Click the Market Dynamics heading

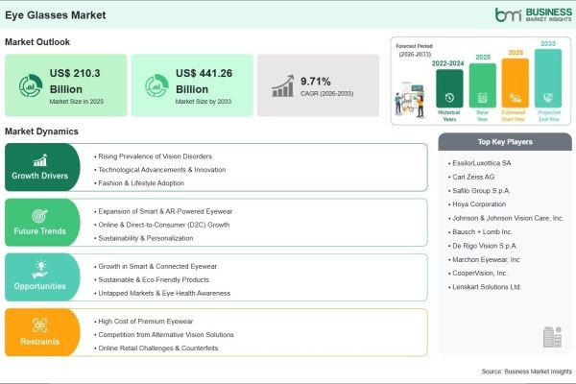(x=41, y=132)
